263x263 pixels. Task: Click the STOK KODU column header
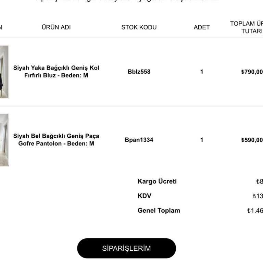coord(139,27)
